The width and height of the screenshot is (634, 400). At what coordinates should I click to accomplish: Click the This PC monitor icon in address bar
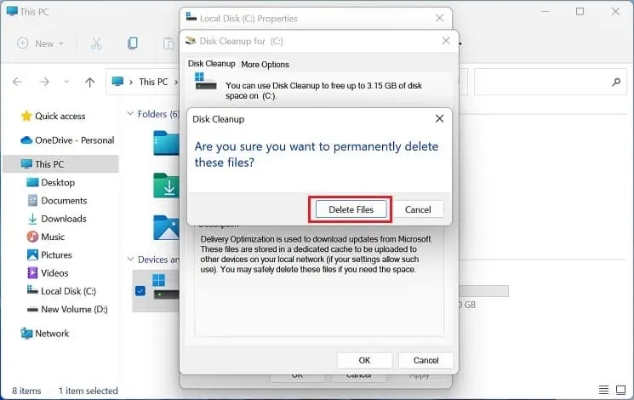[x=117, y=82]
